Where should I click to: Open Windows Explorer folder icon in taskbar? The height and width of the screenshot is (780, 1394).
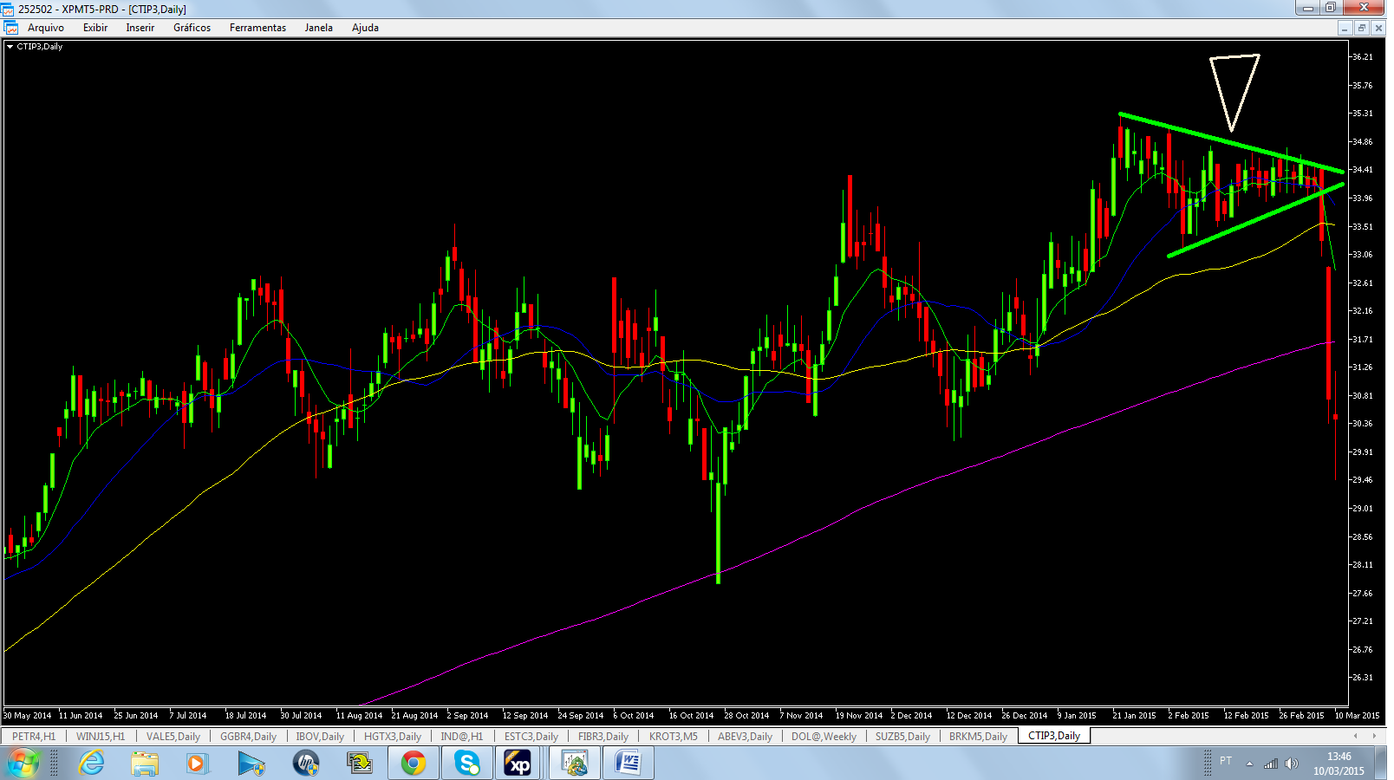pos(145,763)
